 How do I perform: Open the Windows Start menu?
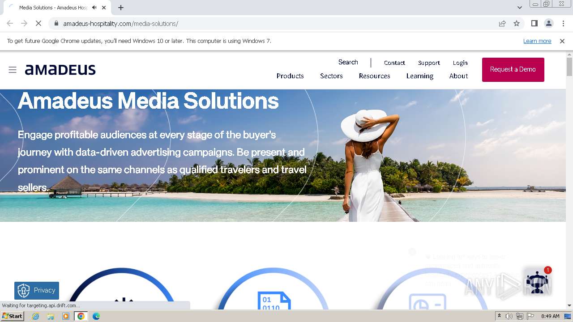tap(13, 316)
